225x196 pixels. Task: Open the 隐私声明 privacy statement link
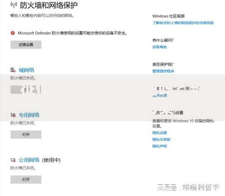point(160,146)
